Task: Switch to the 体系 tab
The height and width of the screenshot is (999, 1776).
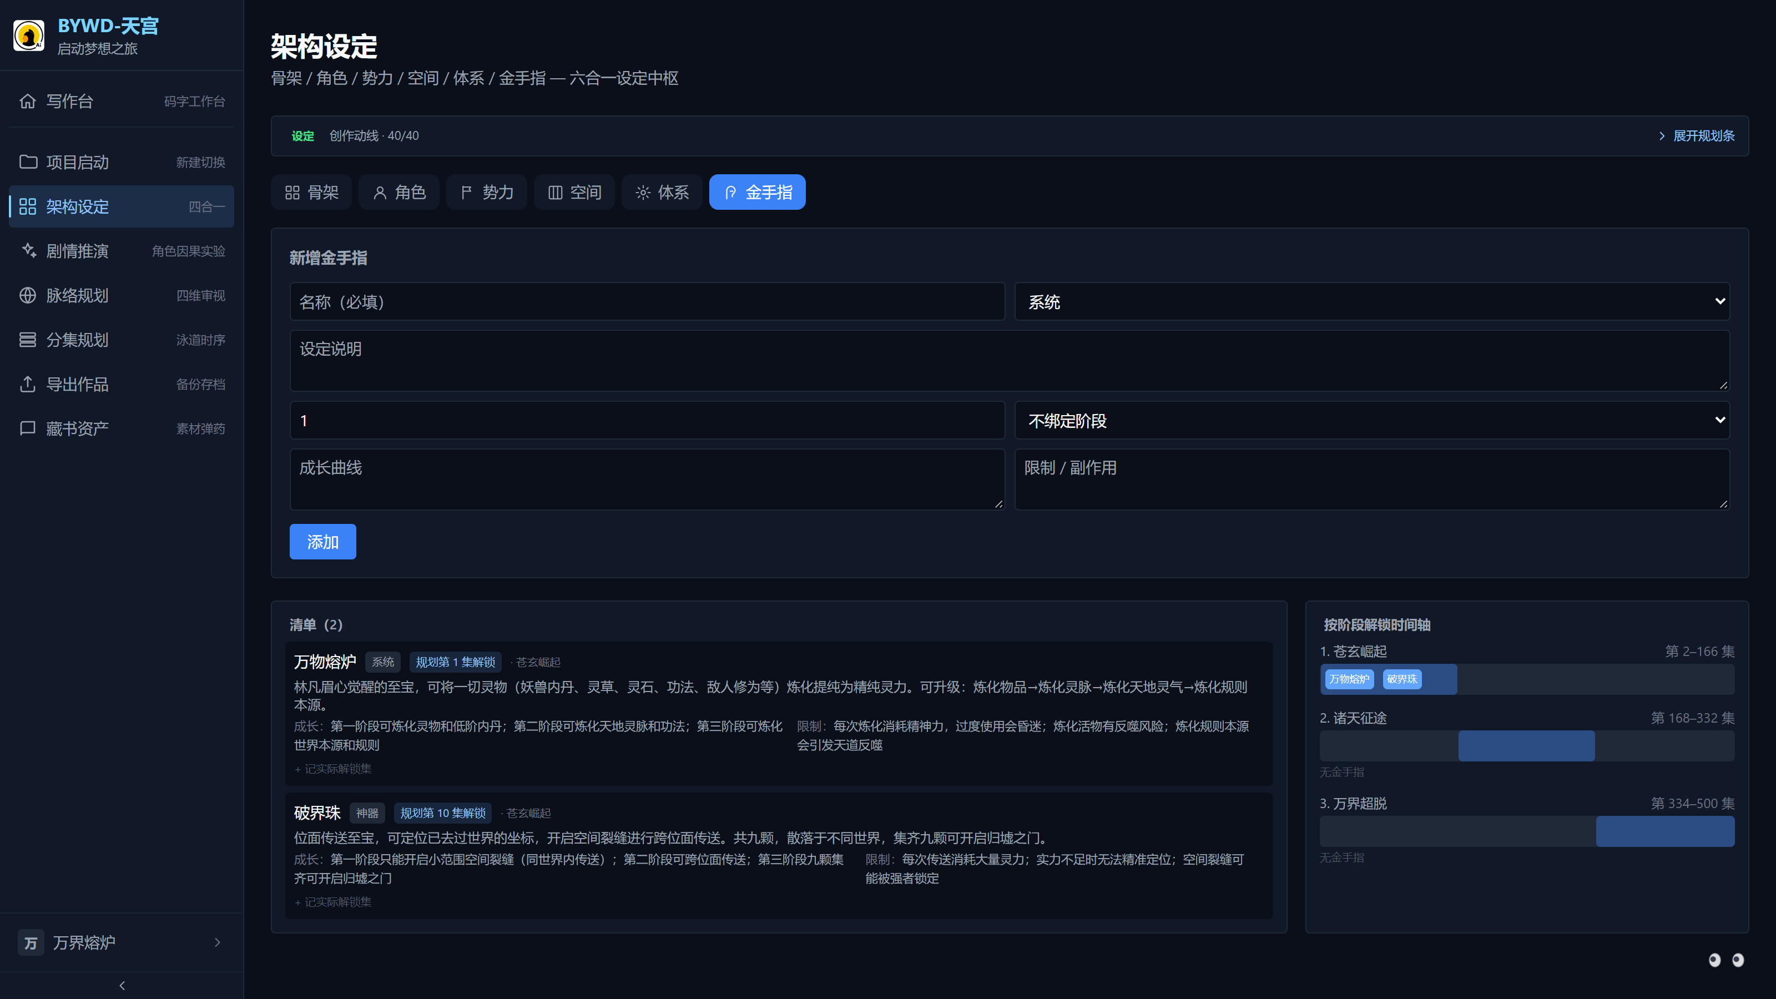Action: 662,191
